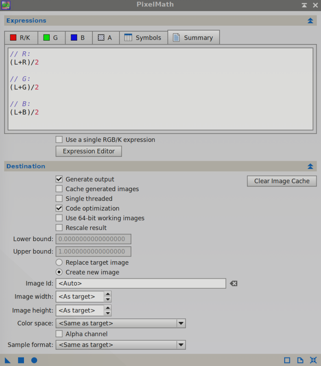The height and width of the screenshot is (366, 321).
Task: Click the Browse Documentation icon
Action: pos(300,360)
